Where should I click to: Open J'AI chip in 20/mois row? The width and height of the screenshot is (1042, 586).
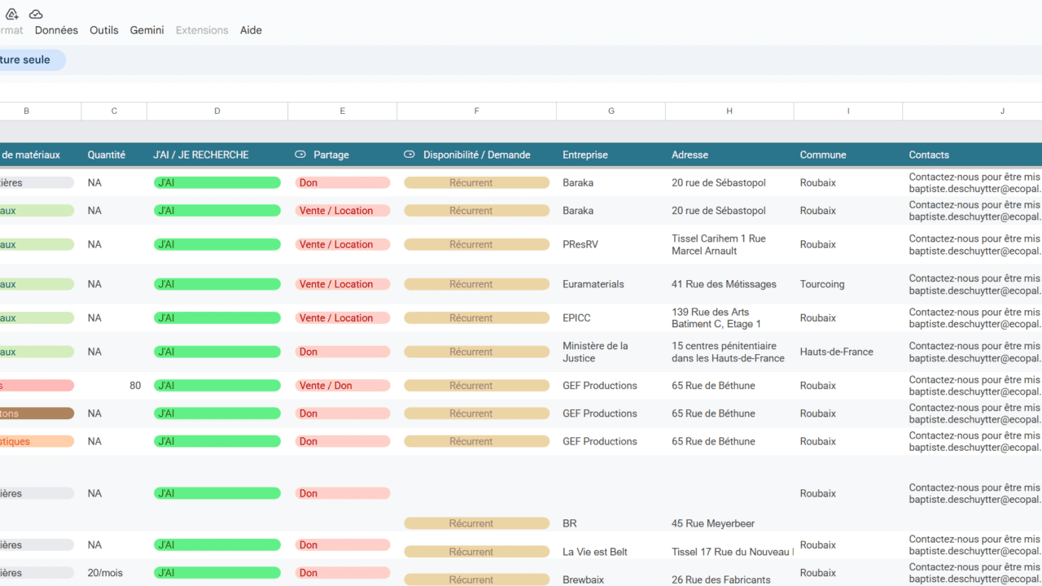pos(217,573)
